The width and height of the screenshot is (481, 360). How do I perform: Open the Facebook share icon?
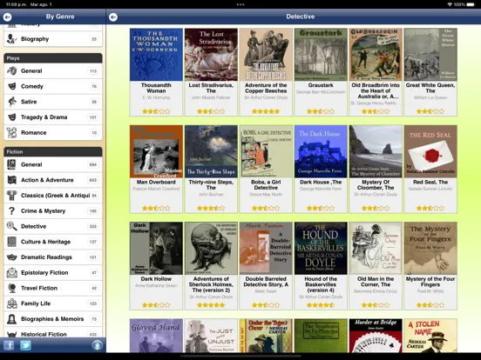pyautogui.click(x=9, y=345)
